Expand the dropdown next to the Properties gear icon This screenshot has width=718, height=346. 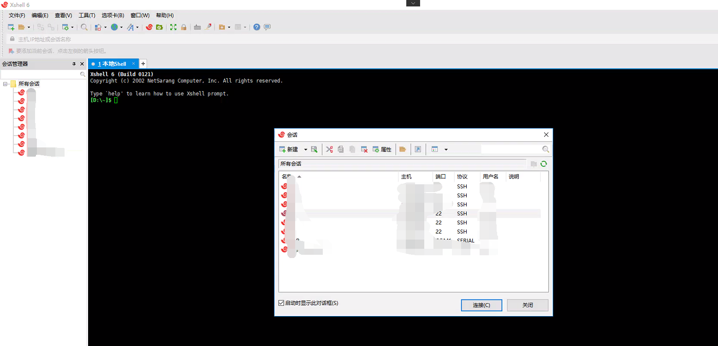[72, 27]
